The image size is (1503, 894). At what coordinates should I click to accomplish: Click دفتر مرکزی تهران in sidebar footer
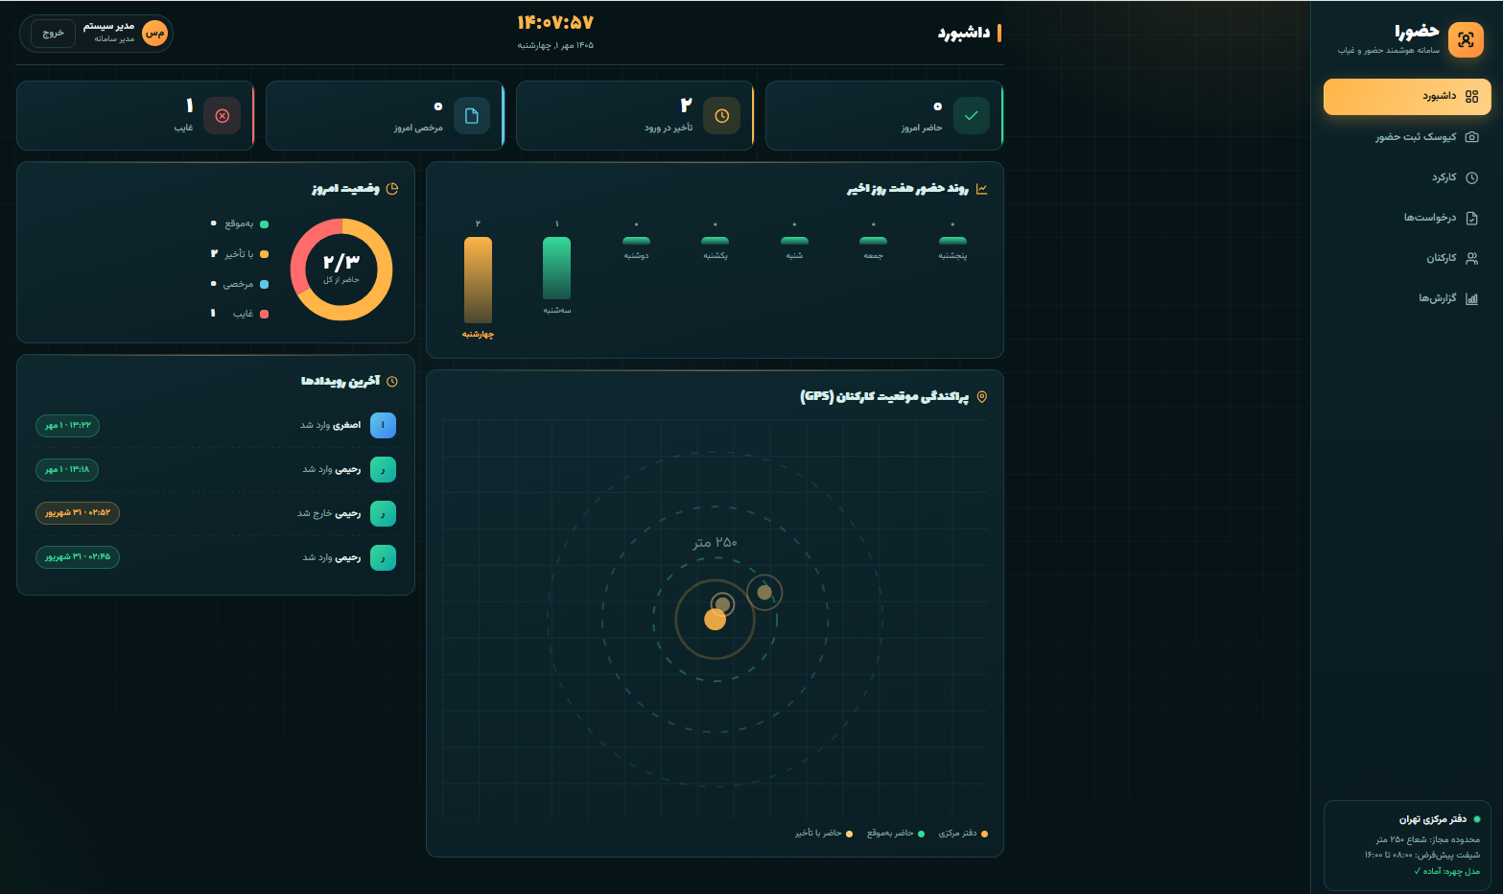click(x=1433, y=819)
